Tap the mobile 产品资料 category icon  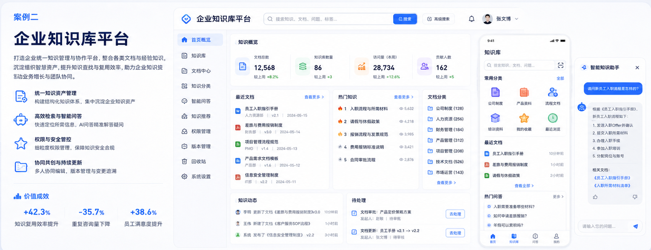pyautogui.click(x=524, y=92)
